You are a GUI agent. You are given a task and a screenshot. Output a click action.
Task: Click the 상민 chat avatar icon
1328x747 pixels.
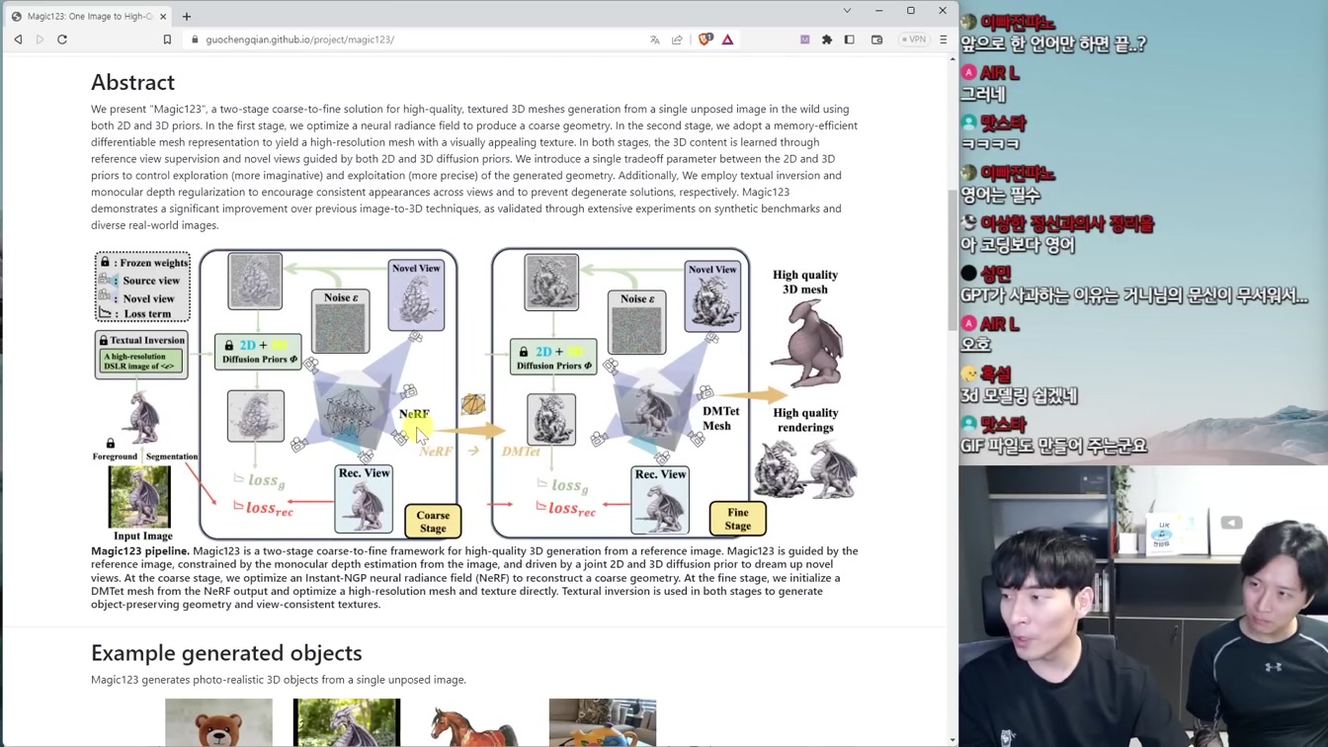pos(968,273)
